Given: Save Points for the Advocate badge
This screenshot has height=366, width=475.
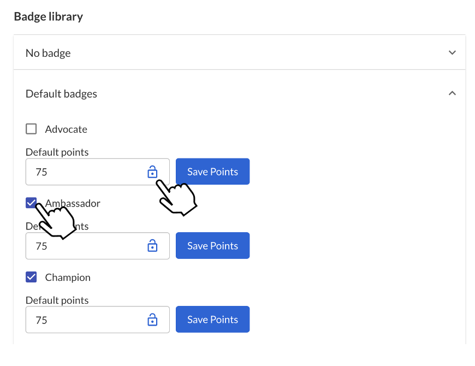Looking at the screenshot, I should [x=213, y=172].
